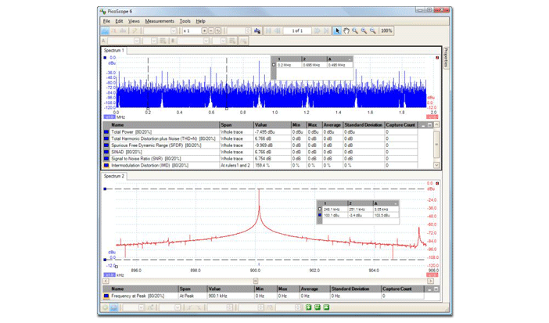Screen dimensions: 549x323
Task: Click the Intermodulation Distortion row color swatch
Action: (x=106, y=165)
